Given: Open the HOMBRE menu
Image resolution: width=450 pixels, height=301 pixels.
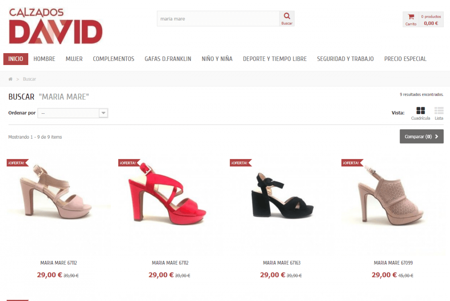Looking at the screenshot, I should pyautogui.click(x=44, y=59).
